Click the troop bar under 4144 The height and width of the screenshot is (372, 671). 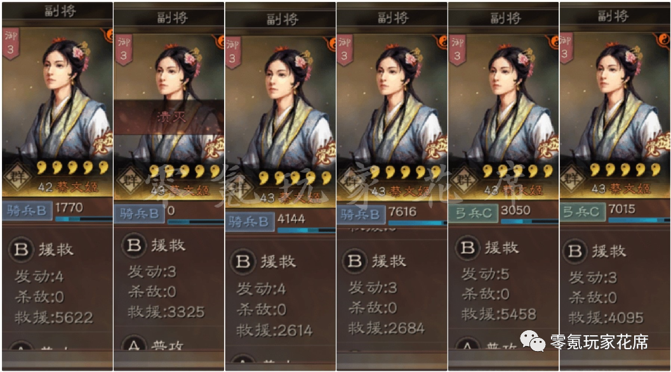pos(306,230)
